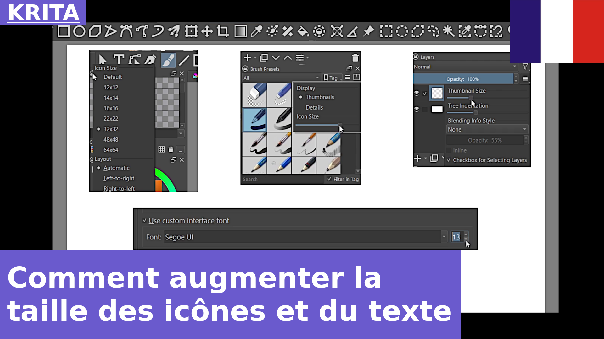Viewport: 604px width, 339px height.
Task: Select the Freehand Selection tool
Action: pos(433,31)
